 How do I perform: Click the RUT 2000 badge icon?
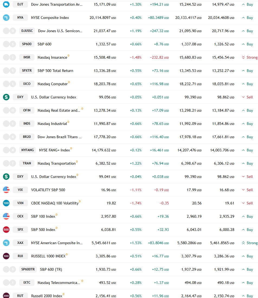point(6,296)
